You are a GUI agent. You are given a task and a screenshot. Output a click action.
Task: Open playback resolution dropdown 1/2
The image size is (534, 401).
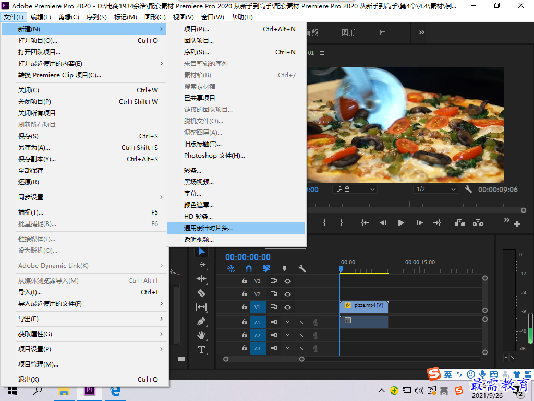click(435, 189)
